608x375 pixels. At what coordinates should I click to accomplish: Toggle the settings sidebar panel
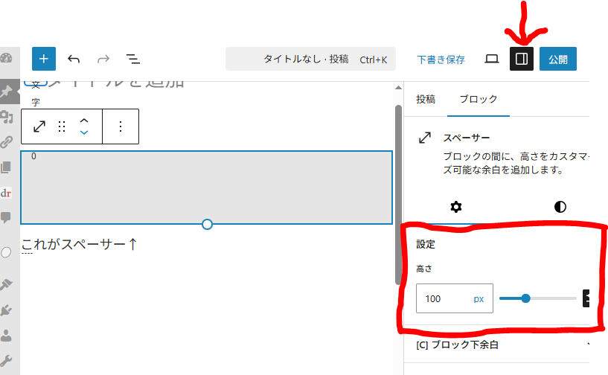[522, 59]
